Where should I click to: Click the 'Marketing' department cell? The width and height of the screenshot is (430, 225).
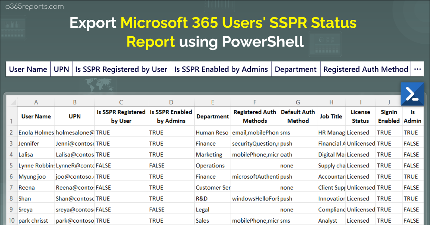[x=213, y=154]
